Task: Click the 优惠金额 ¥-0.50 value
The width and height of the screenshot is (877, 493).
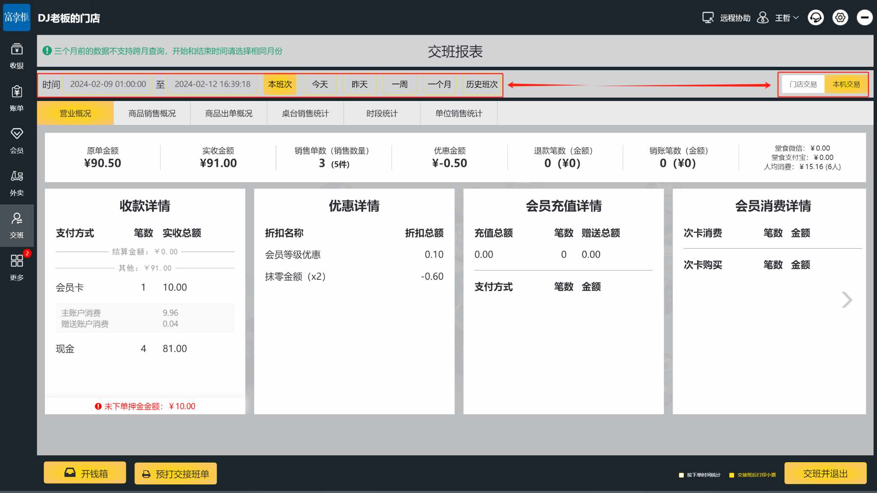Action: [449, 163]
